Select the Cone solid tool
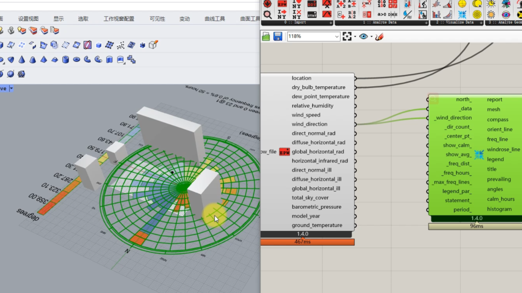The image size is (522, 293). tap(22, 60)
